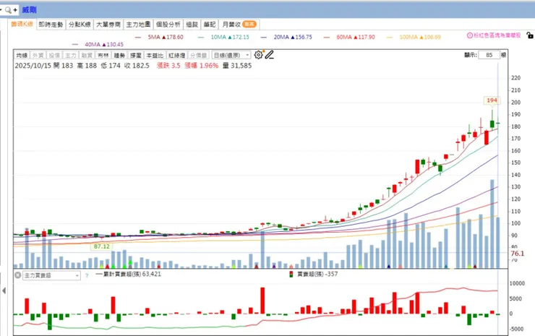The width and height of the screenshot is (535, 336).
Task: Switch to 細設 tab
Action: click(x=192, y=25)
